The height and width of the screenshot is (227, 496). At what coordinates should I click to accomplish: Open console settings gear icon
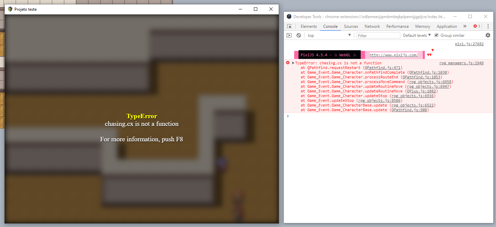click(488, 35)
